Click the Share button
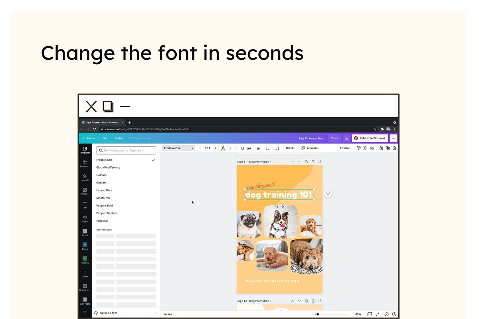This screenshot has height=319, width=479. (x=335, y=138)
